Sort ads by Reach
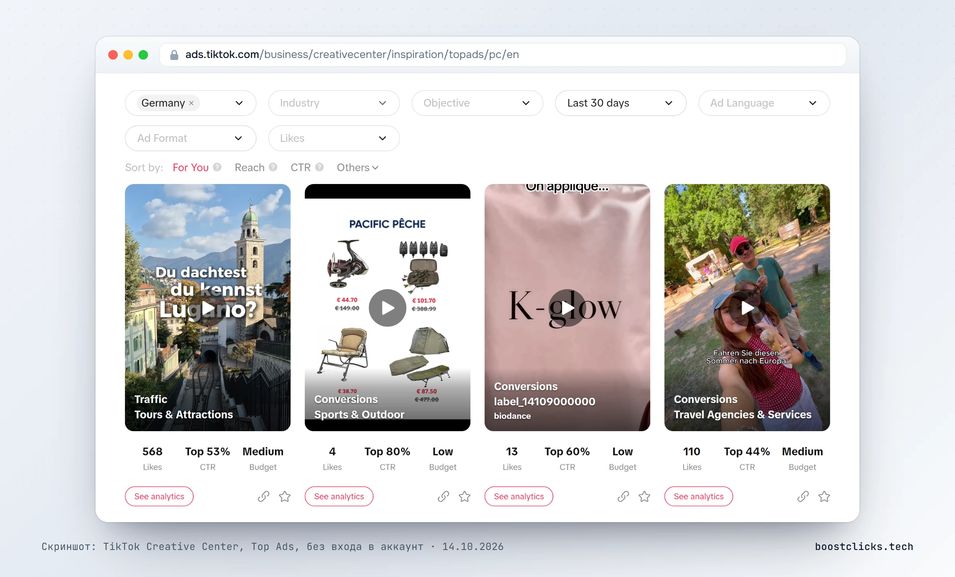955x577 pixels. tap(249, 167)
